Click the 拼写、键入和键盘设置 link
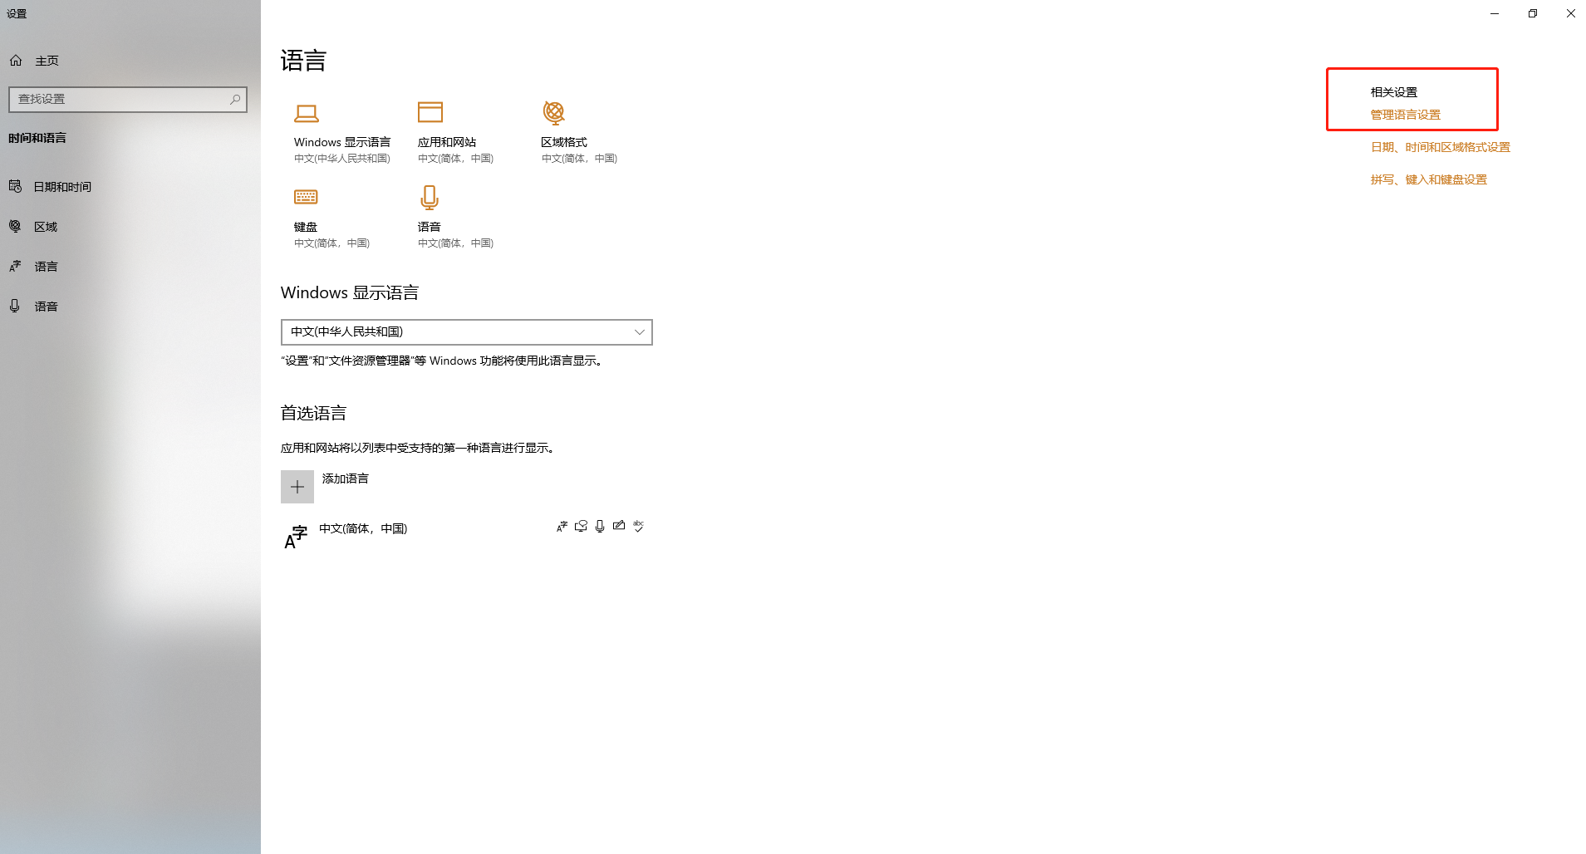 pos(1428,179)
